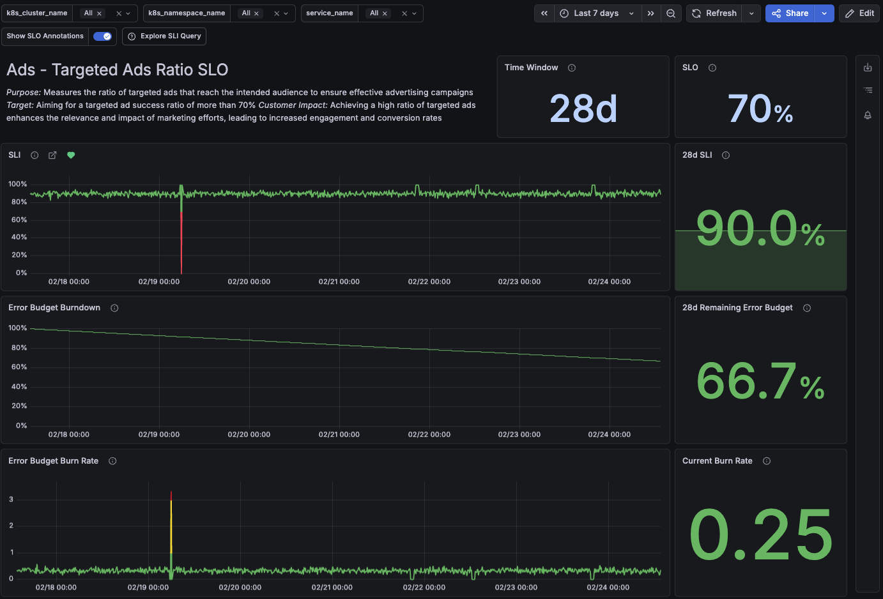883x599 pixels.
Task: Expand the Share options chevron
Action: [x=824, y=13]
